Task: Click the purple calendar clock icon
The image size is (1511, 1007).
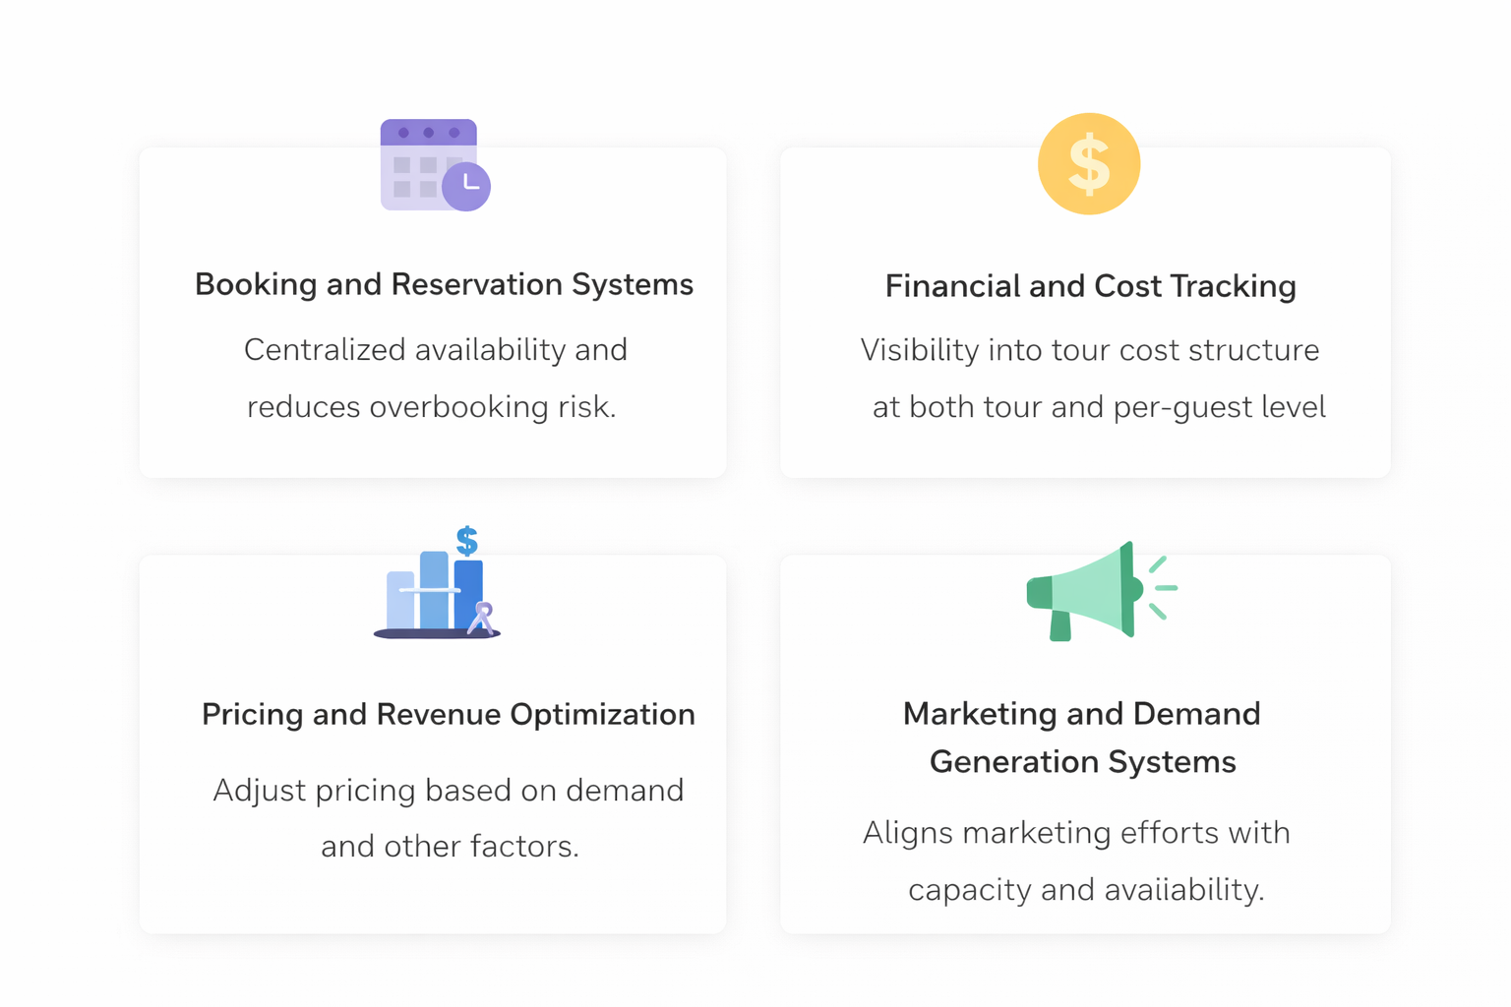Action: click(435, 165)
